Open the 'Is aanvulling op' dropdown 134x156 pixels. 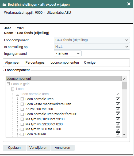92,47
